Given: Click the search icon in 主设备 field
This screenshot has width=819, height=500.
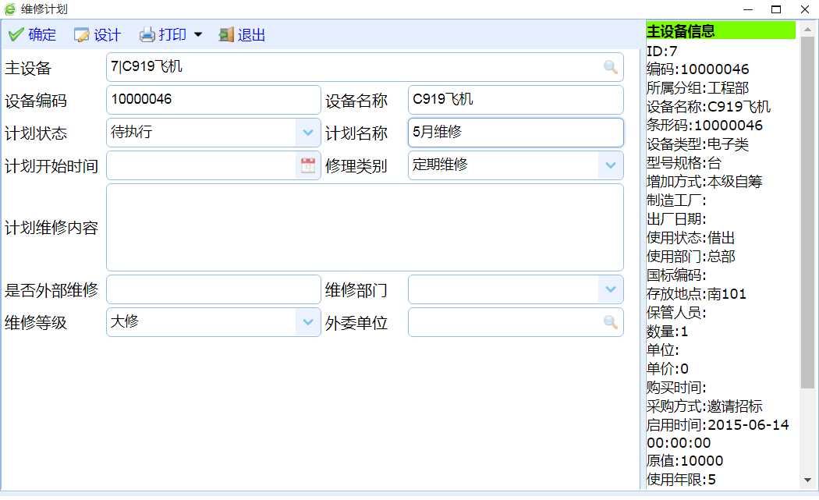Looking at the screenshot, I should [x=610, y=67].
